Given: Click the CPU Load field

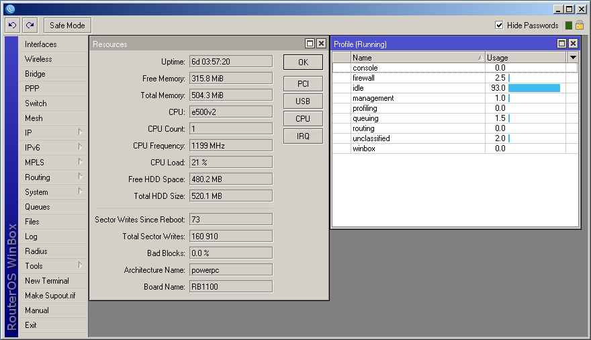Looking at the screenshot, I should 230,162.
